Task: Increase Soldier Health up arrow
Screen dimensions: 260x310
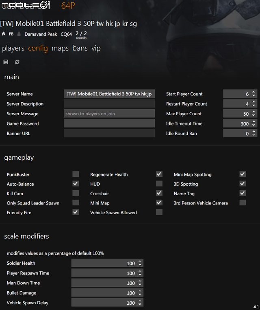Action: click(140, 261)
